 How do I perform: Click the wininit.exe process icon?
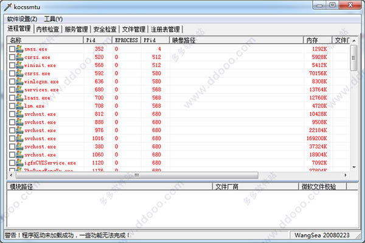click(19, 65)
